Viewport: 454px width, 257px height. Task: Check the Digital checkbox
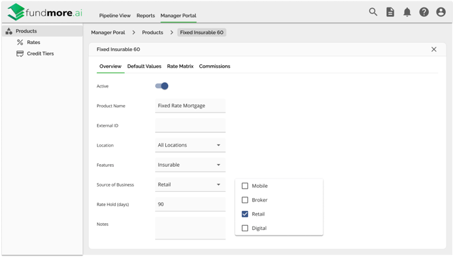(x=245, y=228)
